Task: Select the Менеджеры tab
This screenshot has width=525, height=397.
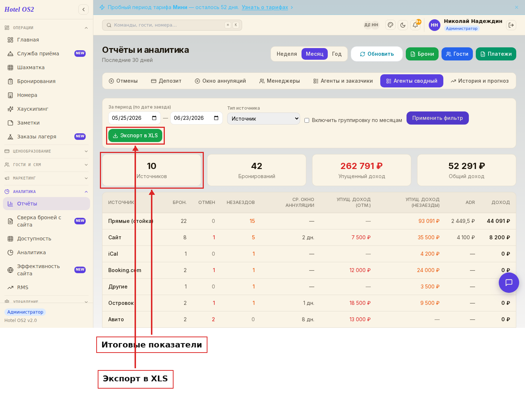Action: coord(280,81)
